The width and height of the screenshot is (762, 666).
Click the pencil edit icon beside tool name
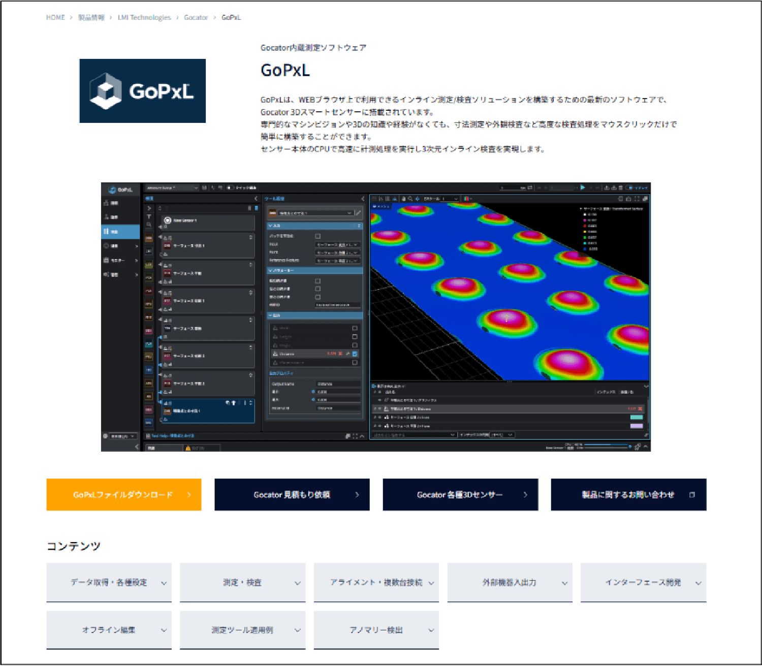(x=358, y=213)
